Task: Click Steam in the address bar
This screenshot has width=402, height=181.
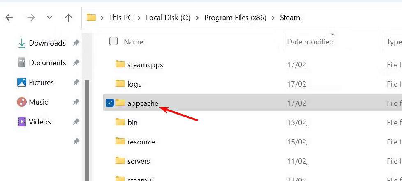Action: (x=290, y=18)
